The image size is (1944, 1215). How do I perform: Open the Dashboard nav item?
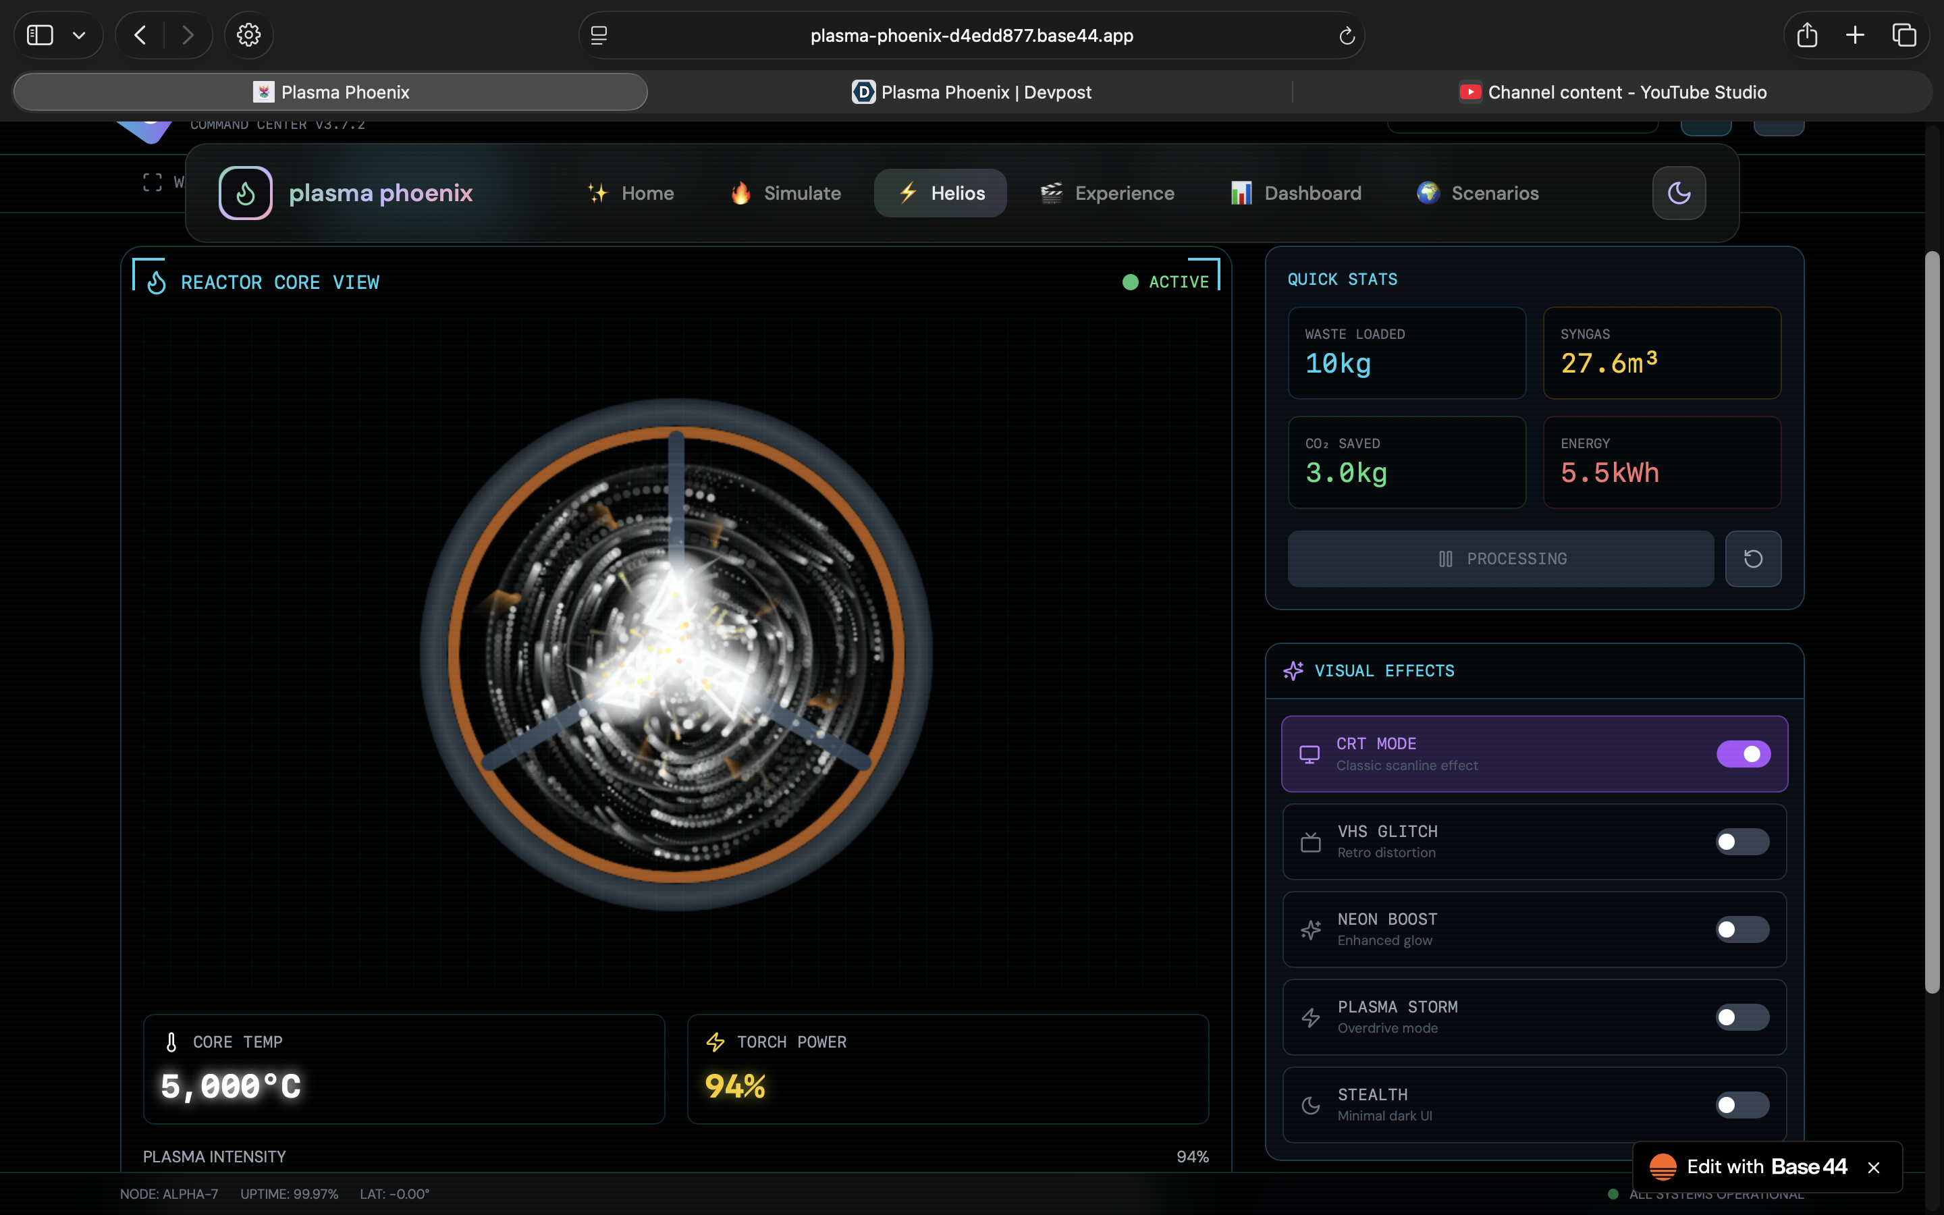(x=1296, y=193)
